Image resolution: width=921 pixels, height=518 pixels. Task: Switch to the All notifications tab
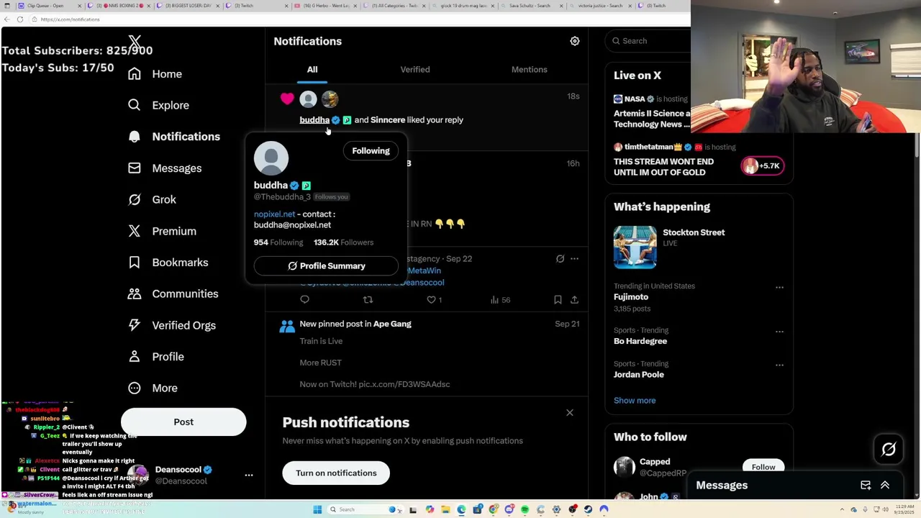(312, 70)
